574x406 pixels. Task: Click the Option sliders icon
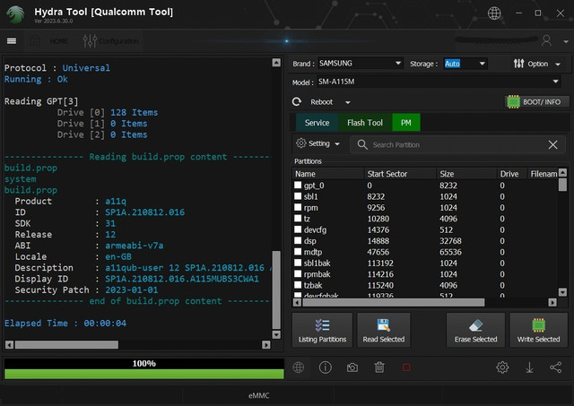click(518, 64)
